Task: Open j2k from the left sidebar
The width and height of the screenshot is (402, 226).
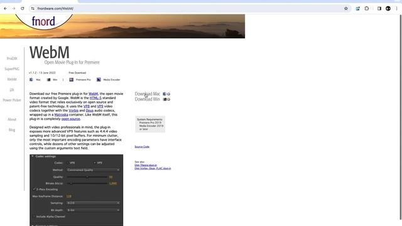Action: tap(12, 90)
